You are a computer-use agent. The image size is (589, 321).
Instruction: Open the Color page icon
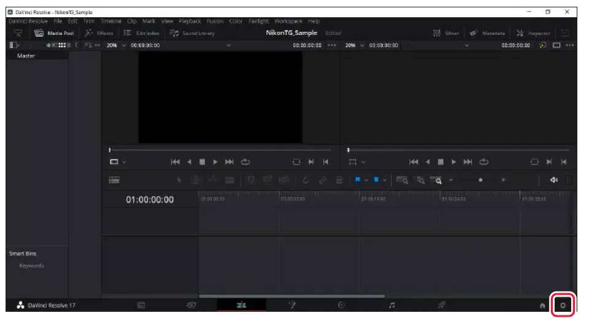tap(341, 305)
